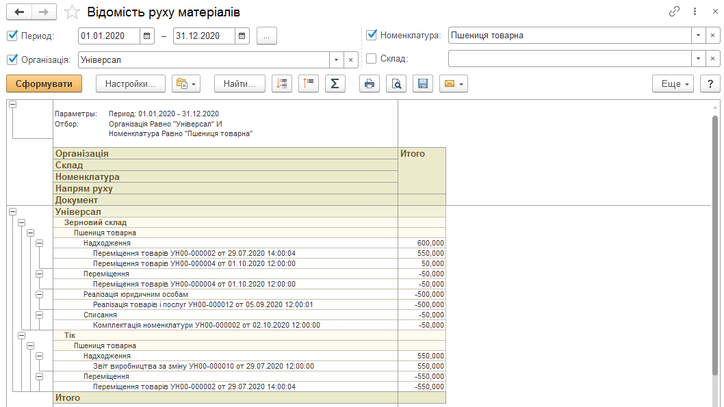The height and width of the screenshot is (407, 724).
Task: Send report by email envelope icon
Action: [x=454, y=83]
